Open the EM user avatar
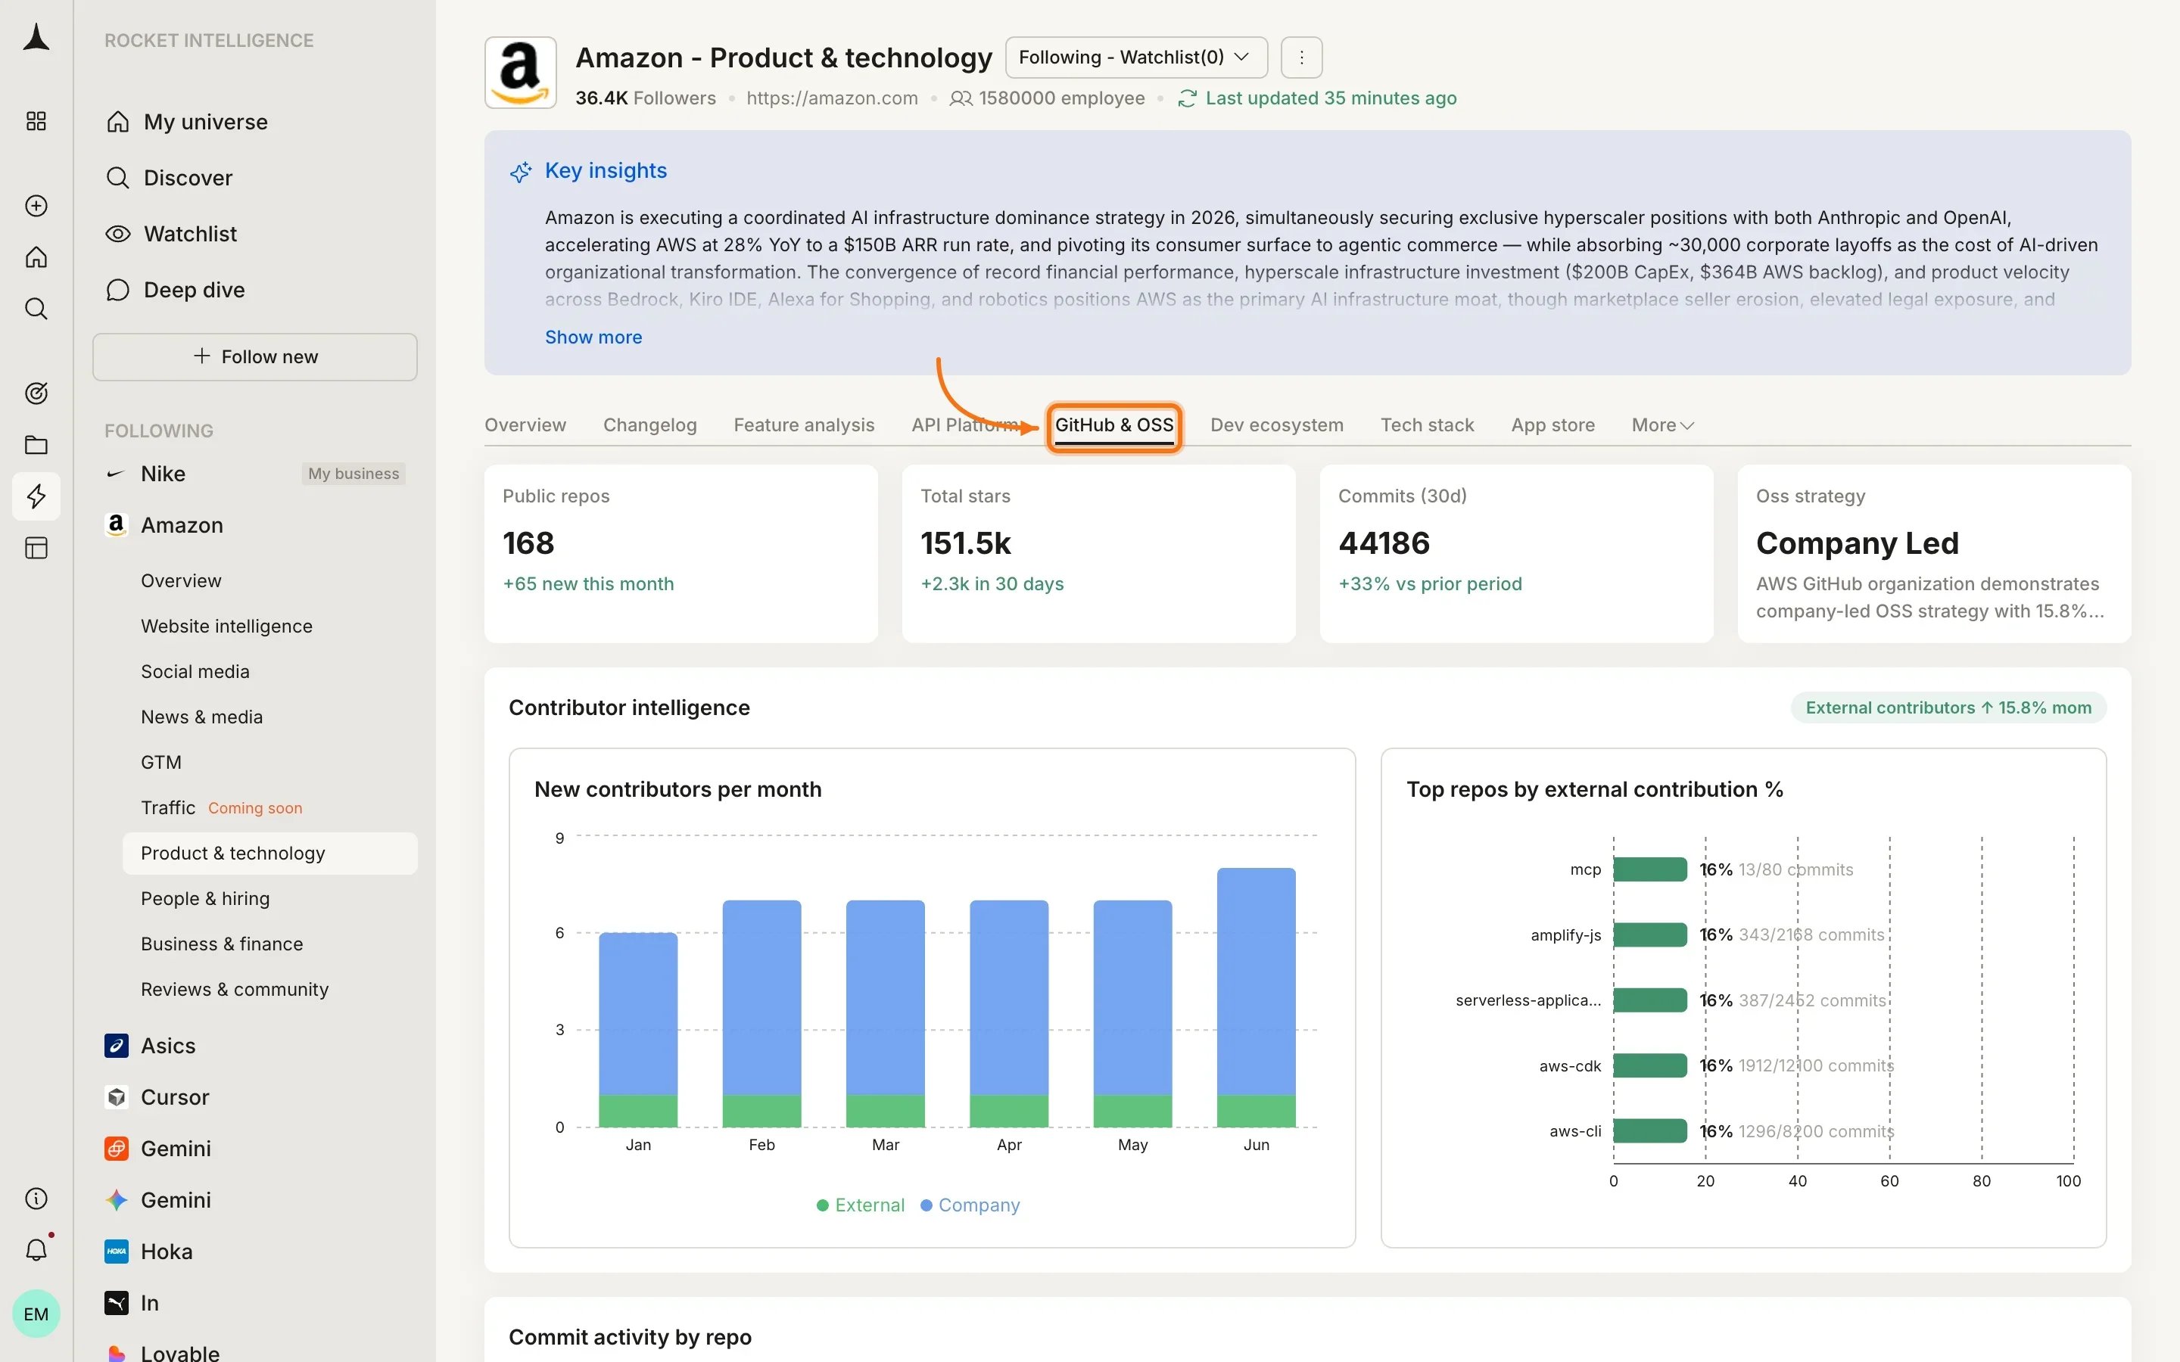The width and height of the screenshot is (2180, 1362). [x=36, y=1314]
